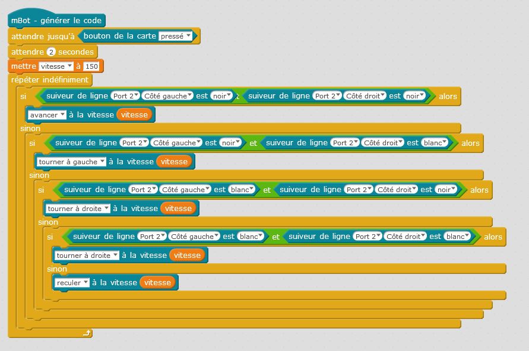
Task: Click the loop arrow at the forever block's bottom
Action: (x=87, y=333)
